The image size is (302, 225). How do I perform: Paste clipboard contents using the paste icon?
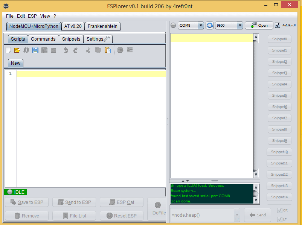click(x=108, y=50)
